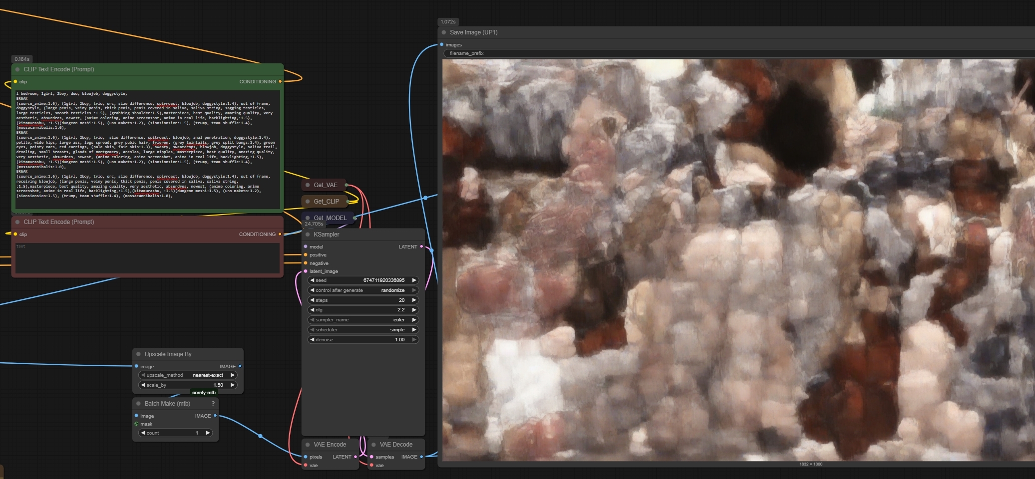Click the red node's clip input port
The image size is (1035, 479).
point(15,234)
